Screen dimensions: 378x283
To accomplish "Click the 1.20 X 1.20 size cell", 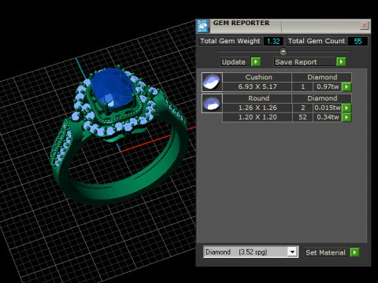I will coord(258,117).
